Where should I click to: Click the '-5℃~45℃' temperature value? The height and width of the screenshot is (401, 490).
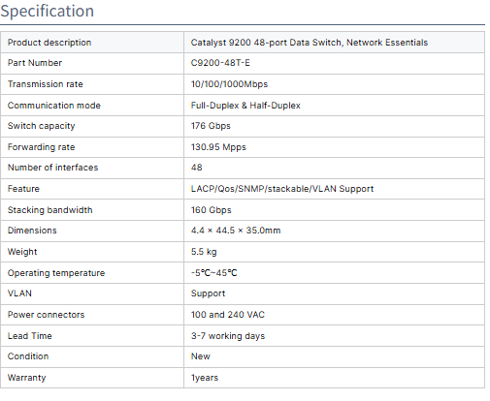pos(213,273)
